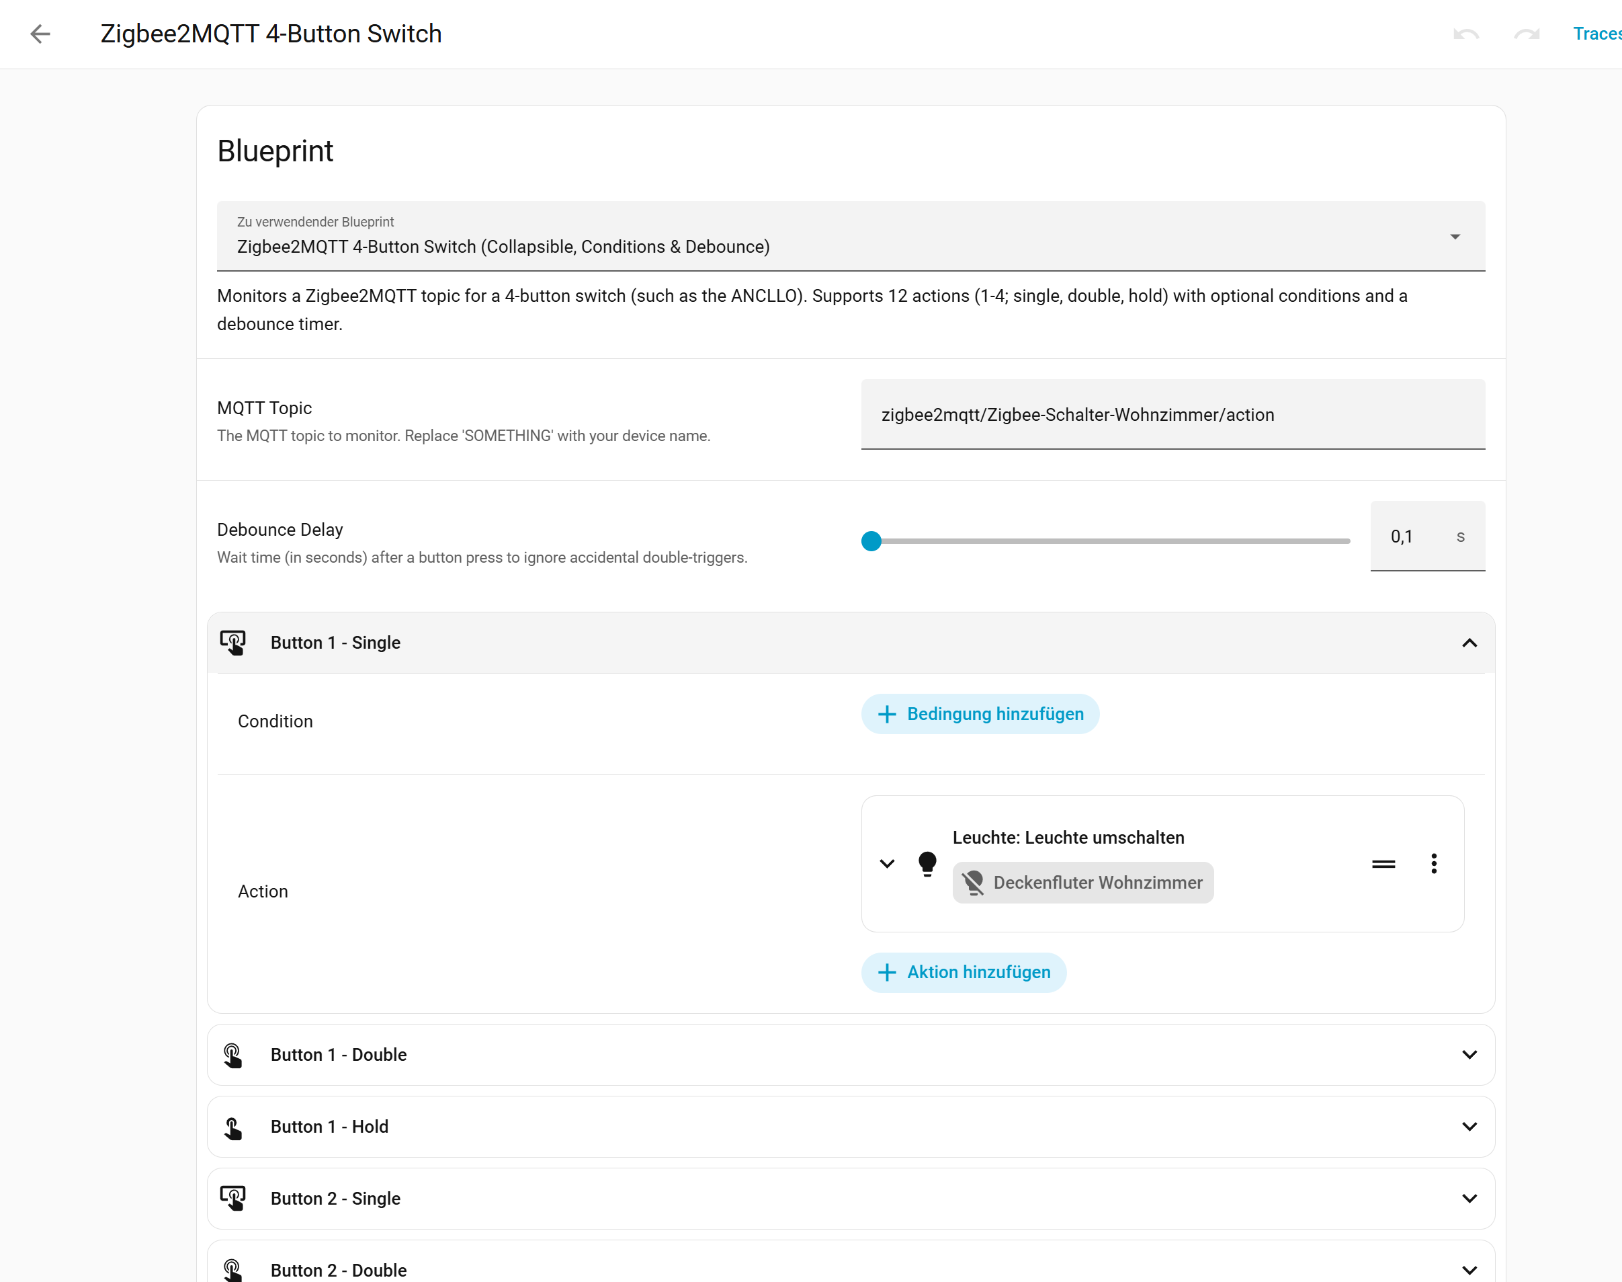Click the Button 1 - Hold gesture icon

233,1127
